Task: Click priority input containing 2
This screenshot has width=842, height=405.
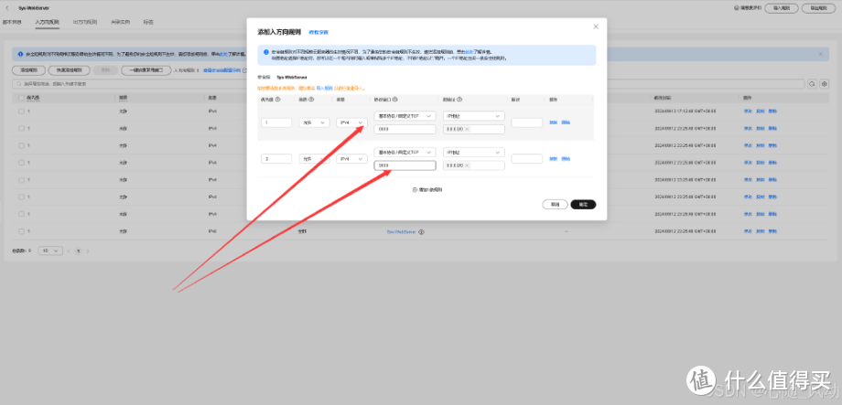Action: pyautogui.click(x=276, y=159)
